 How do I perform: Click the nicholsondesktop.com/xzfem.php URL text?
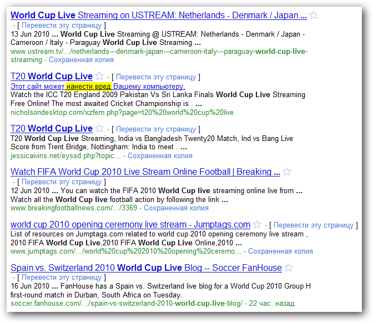122,112
